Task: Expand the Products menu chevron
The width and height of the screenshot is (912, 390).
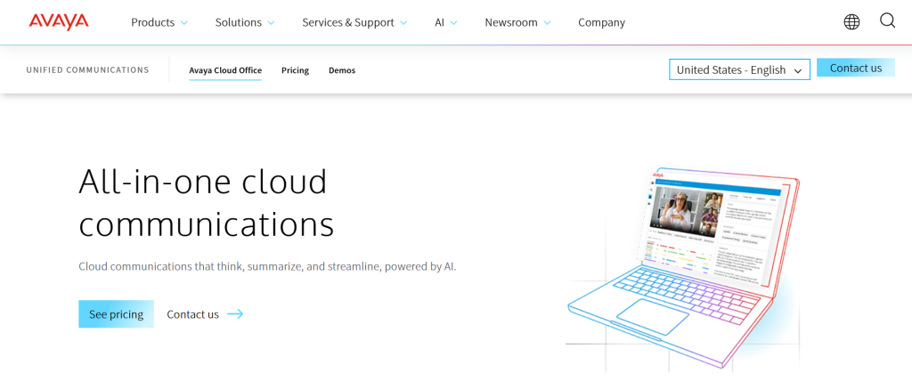Action: (184, 22)
